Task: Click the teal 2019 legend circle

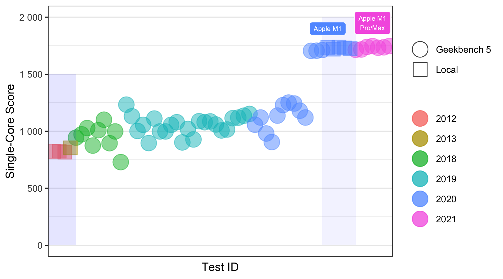Action: click(x=420, y=179)
